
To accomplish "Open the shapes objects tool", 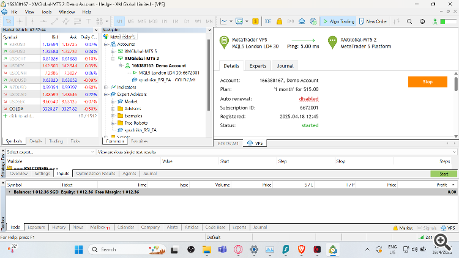I will pyautogui.click(x=100, y=21).
